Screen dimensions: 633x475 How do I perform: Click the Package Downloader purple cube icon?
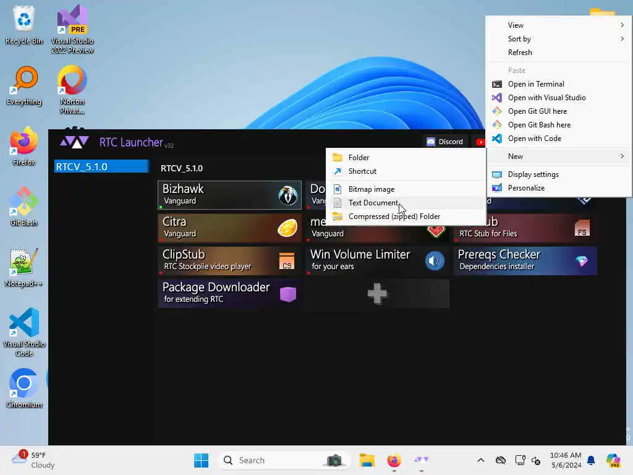tap(288, 294)
